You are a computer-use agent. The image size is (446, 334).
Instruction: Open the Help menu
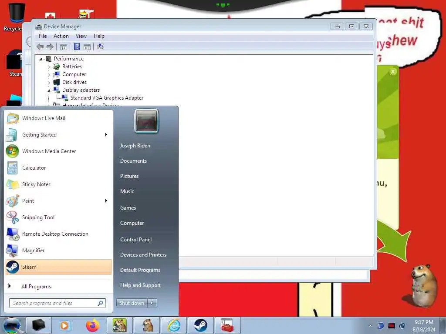[x=99, y=36]
